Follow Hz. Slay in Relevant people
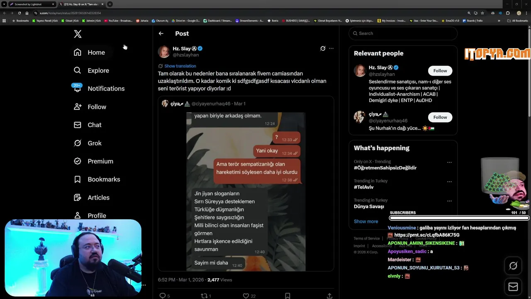Image resolution: width=531 pixels, height=299 pixels. tap(440, 71)
